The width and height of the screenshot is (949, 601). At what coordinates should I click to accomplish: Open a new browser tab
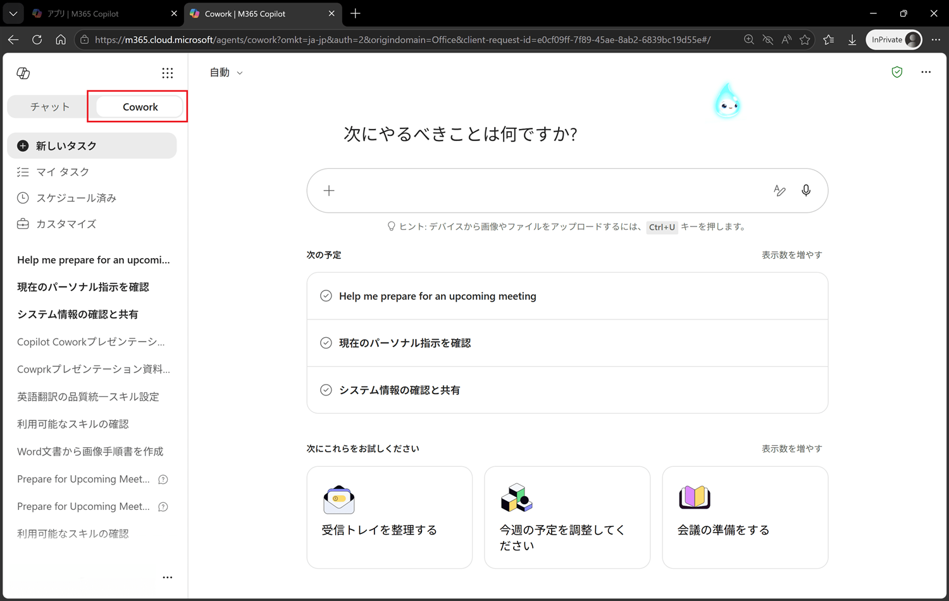[x=356, y=13]
